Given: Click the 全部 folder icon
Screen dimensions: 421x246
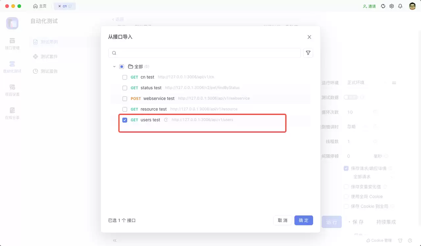Looking at the screenshot, I should tap(131, 66).
